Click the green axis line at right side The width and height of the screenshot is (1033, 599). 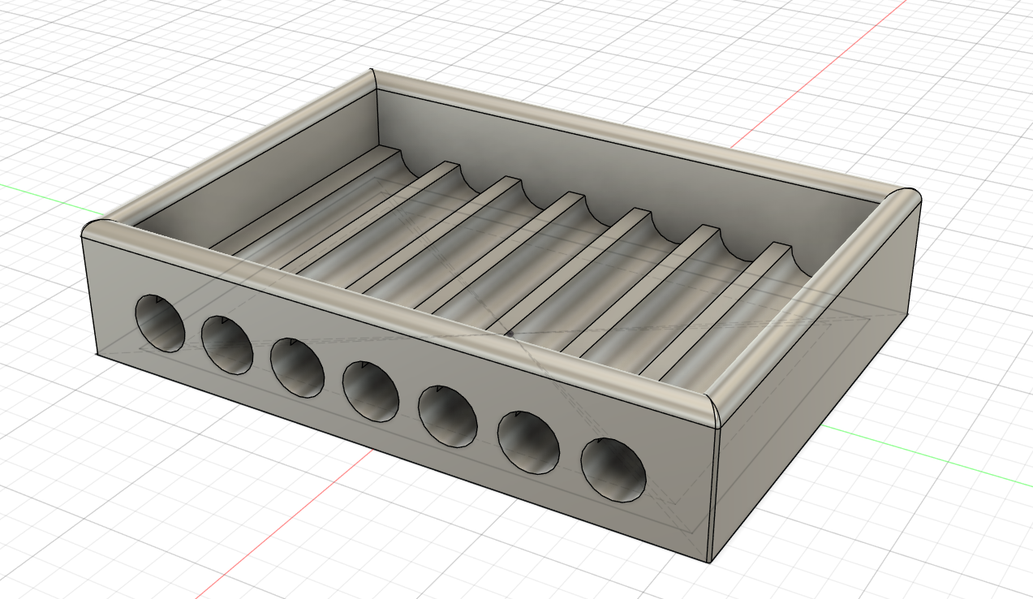[933, 459]
